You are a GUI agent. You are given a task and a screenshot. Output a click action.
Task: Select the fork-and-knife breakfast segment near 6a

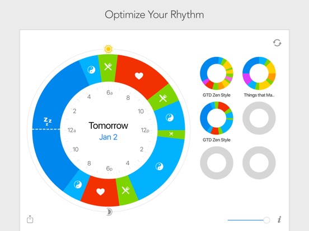(108, 66)
